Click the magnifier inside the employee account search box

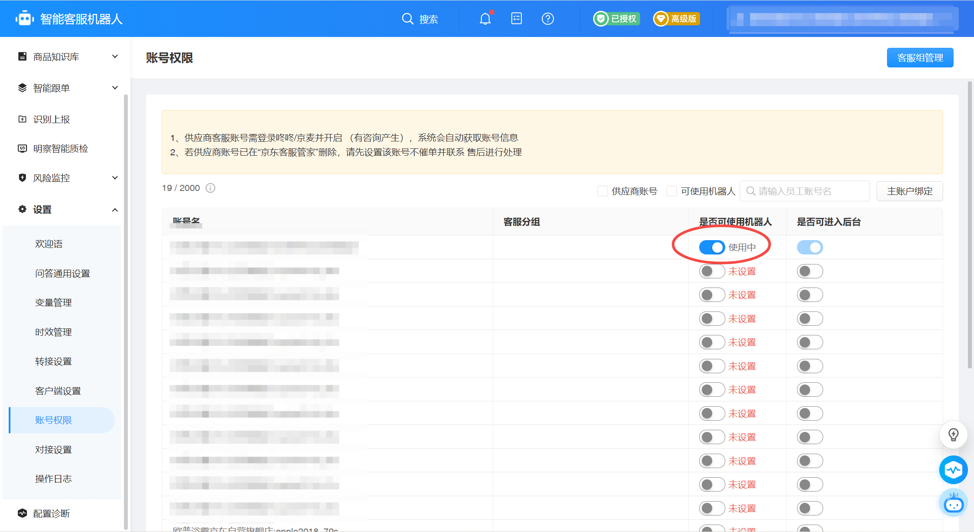pyautogui.click(x=751, y=191)
